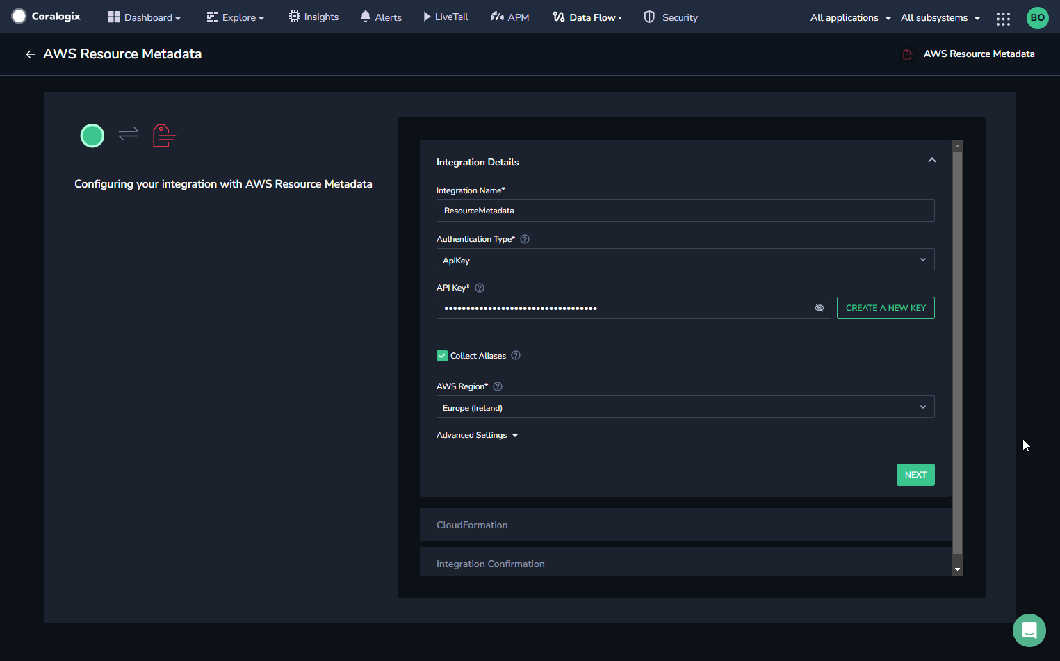
Task: Expand the Integration Confirmation section
Action: coord(685,562)
